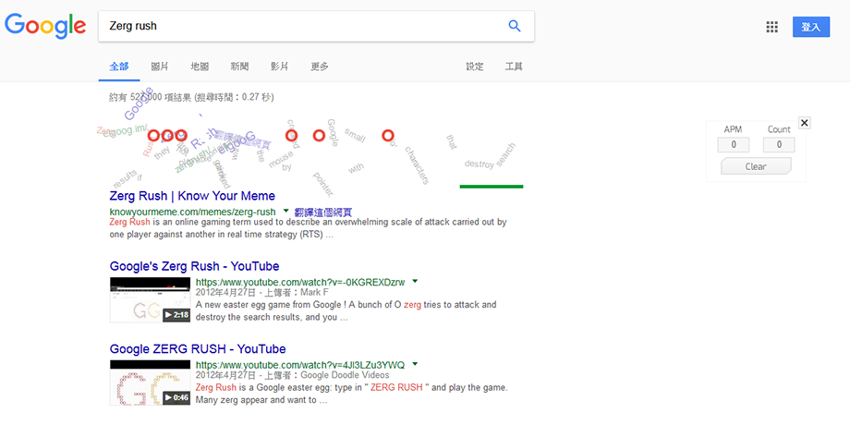The image size is (850, 425).
Task: Click the falling word 'destroy search'
Action: pos(491,157)
